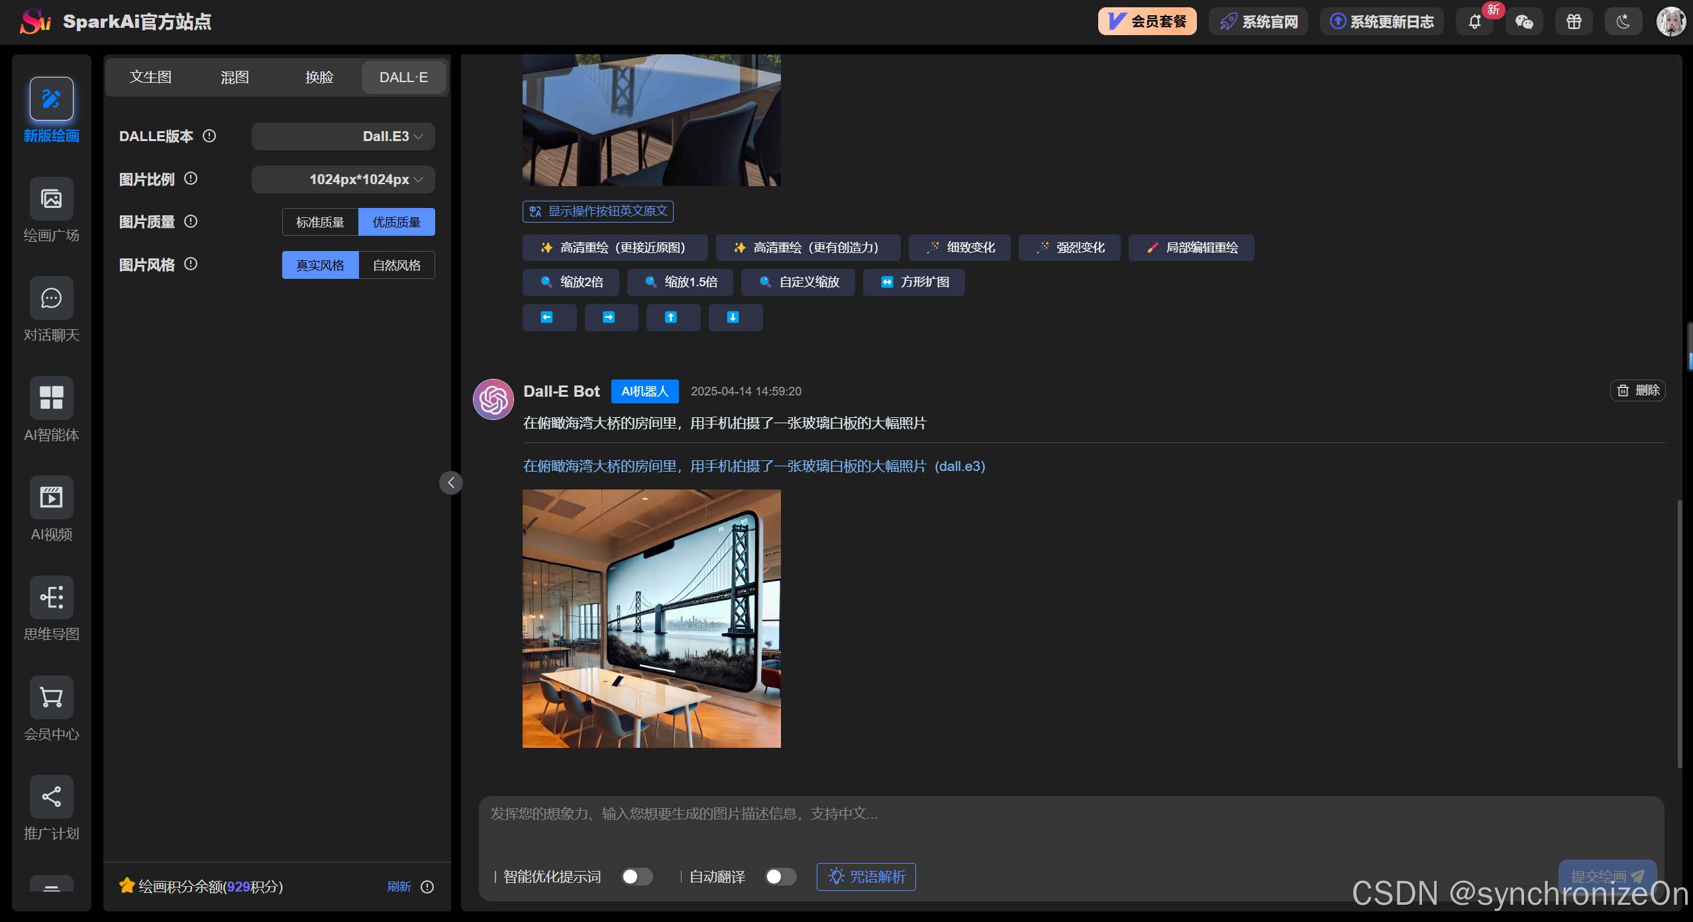Open the 对话聊天 chat sidebar icon
This screenshot has height=922, width=1693.
click(51, 299)
